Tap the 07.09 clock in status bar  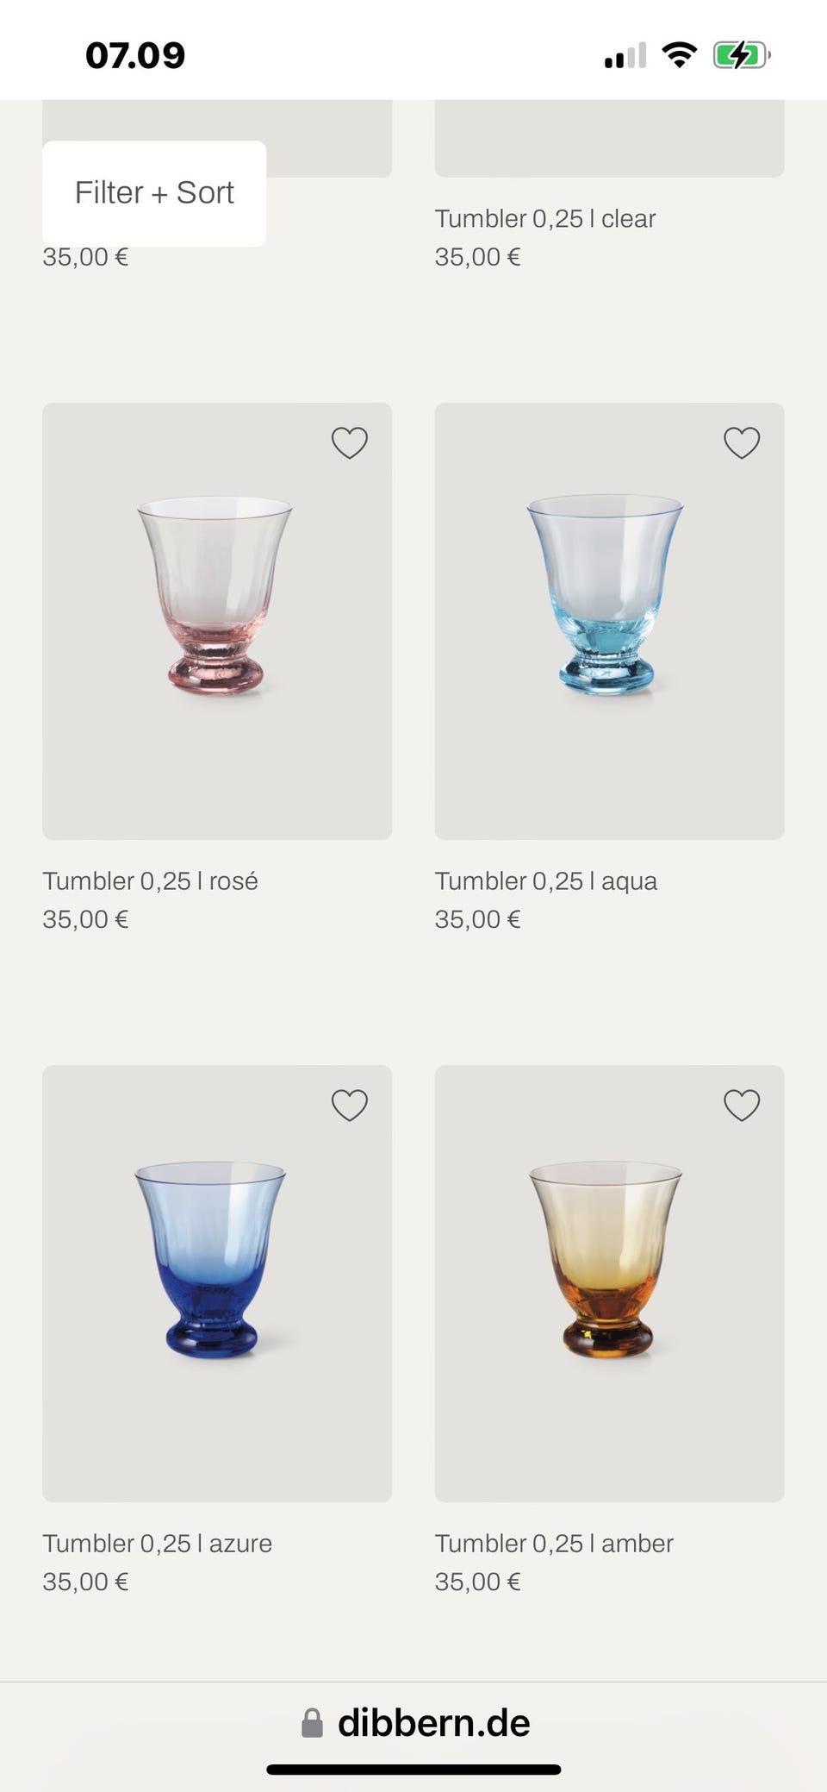(135, 56)
